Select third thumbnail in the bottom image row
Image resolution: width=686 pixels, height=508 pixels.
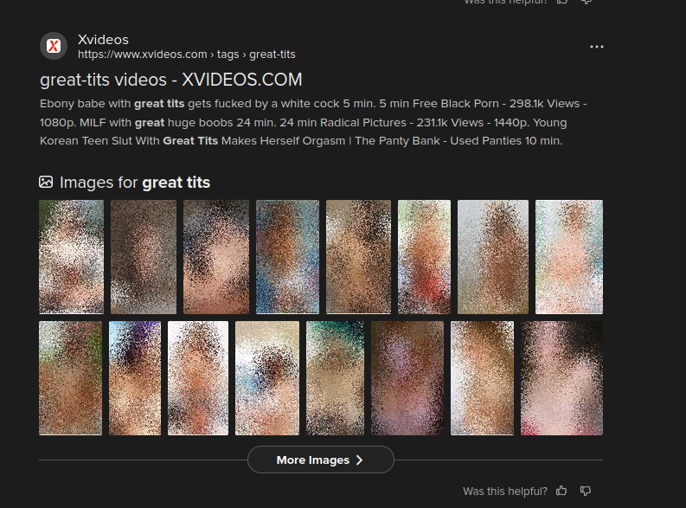coord(198,378)
